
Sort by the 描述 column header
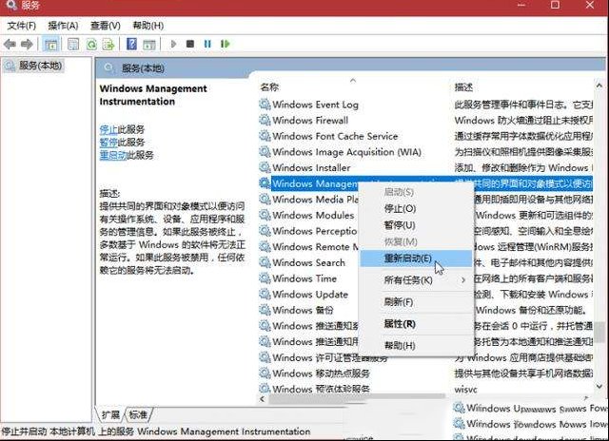(463, 87)
